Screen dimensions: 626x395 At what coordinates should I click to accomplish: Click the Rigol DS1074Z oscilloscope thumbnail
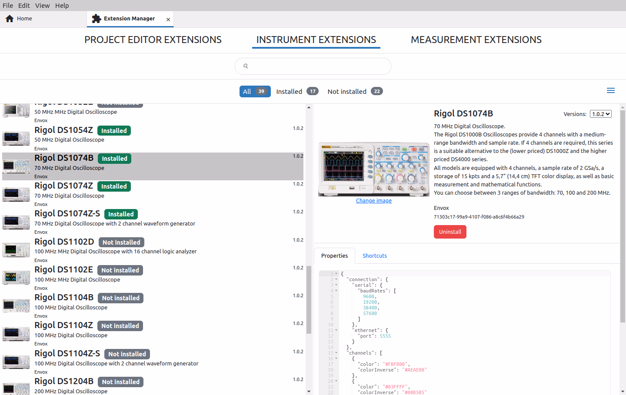[x=16, y=194]
